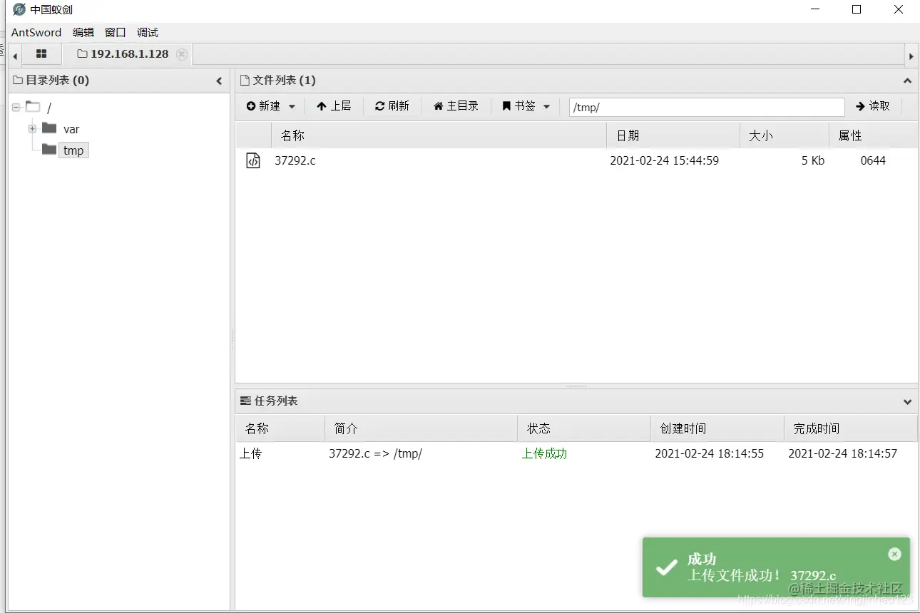Click task description 37292.c => /tmp/

coord(375,453)
